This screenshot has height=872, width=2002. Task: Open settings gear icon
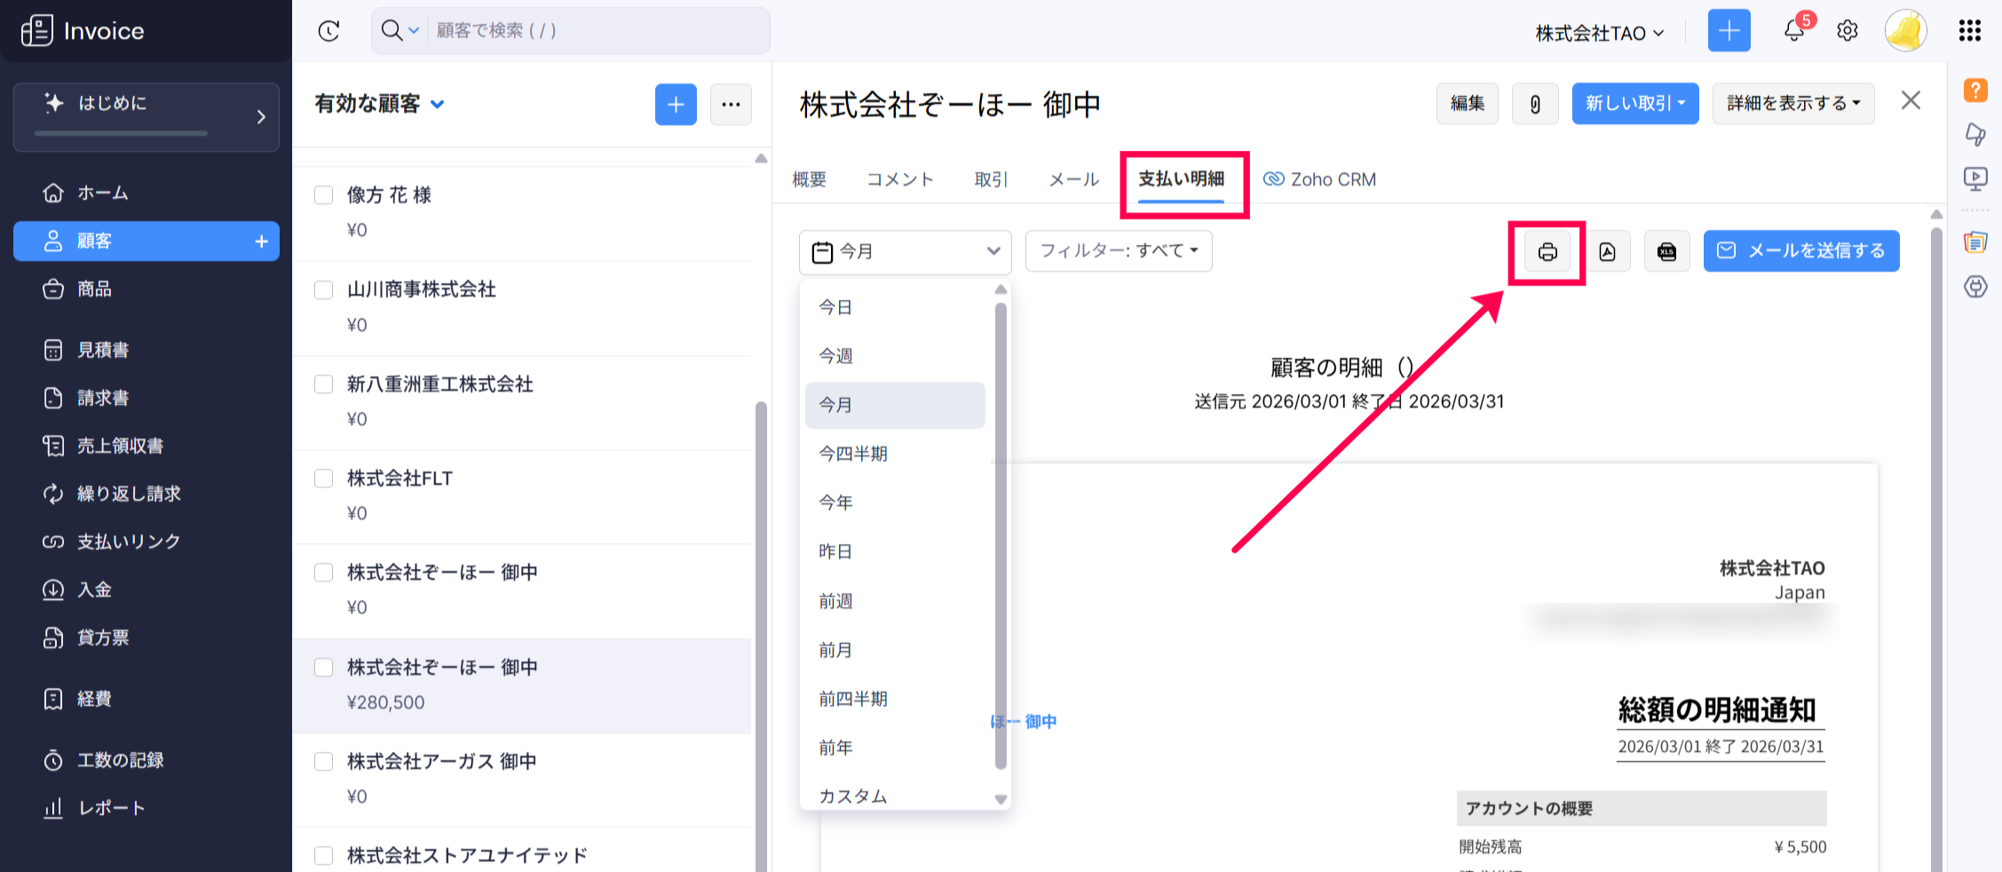pyautogui.click(x=1848, y=31)
